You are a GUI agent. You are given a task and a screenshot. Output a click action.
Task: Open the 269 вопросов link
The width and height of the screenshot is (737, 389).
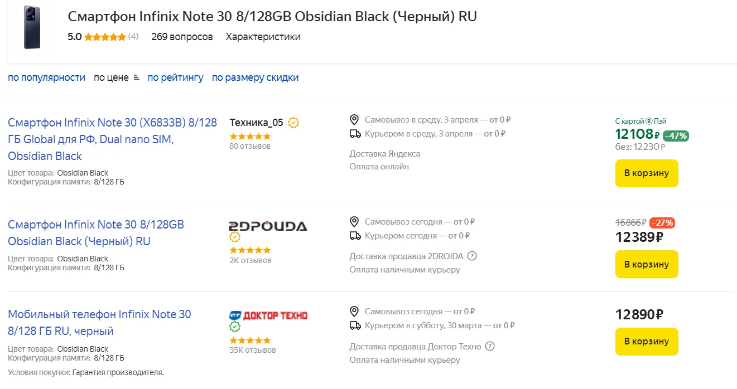pos(182,37)
